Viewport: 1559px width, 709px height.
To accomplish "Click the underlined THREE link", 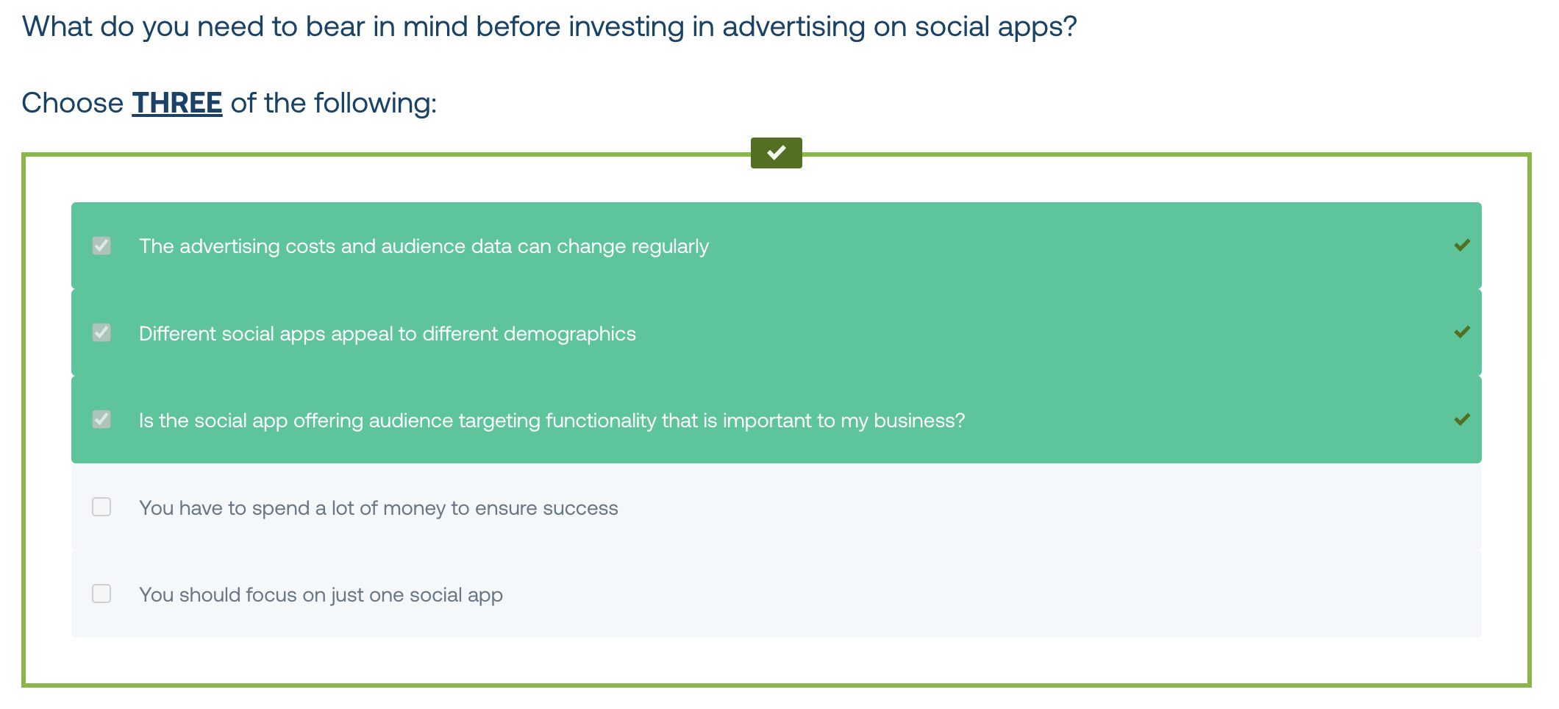I will pos(177,103).
